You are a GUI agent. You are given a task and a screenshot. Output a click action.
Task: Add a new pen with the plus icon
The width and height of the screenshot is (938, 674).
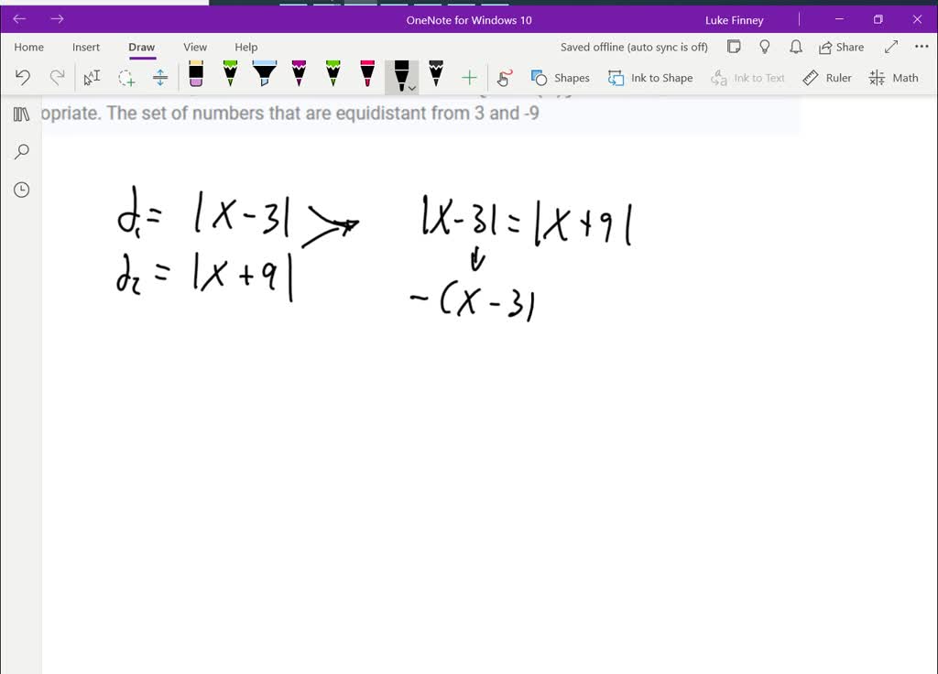[x=469, y=77]
